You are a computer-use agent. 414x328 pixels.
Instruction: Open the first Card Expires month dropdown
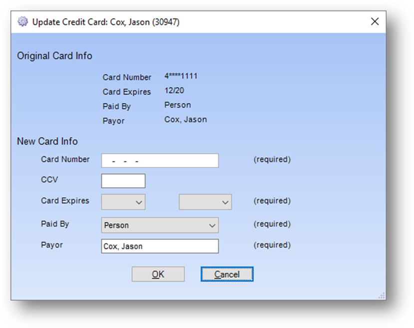click(123, 202)
